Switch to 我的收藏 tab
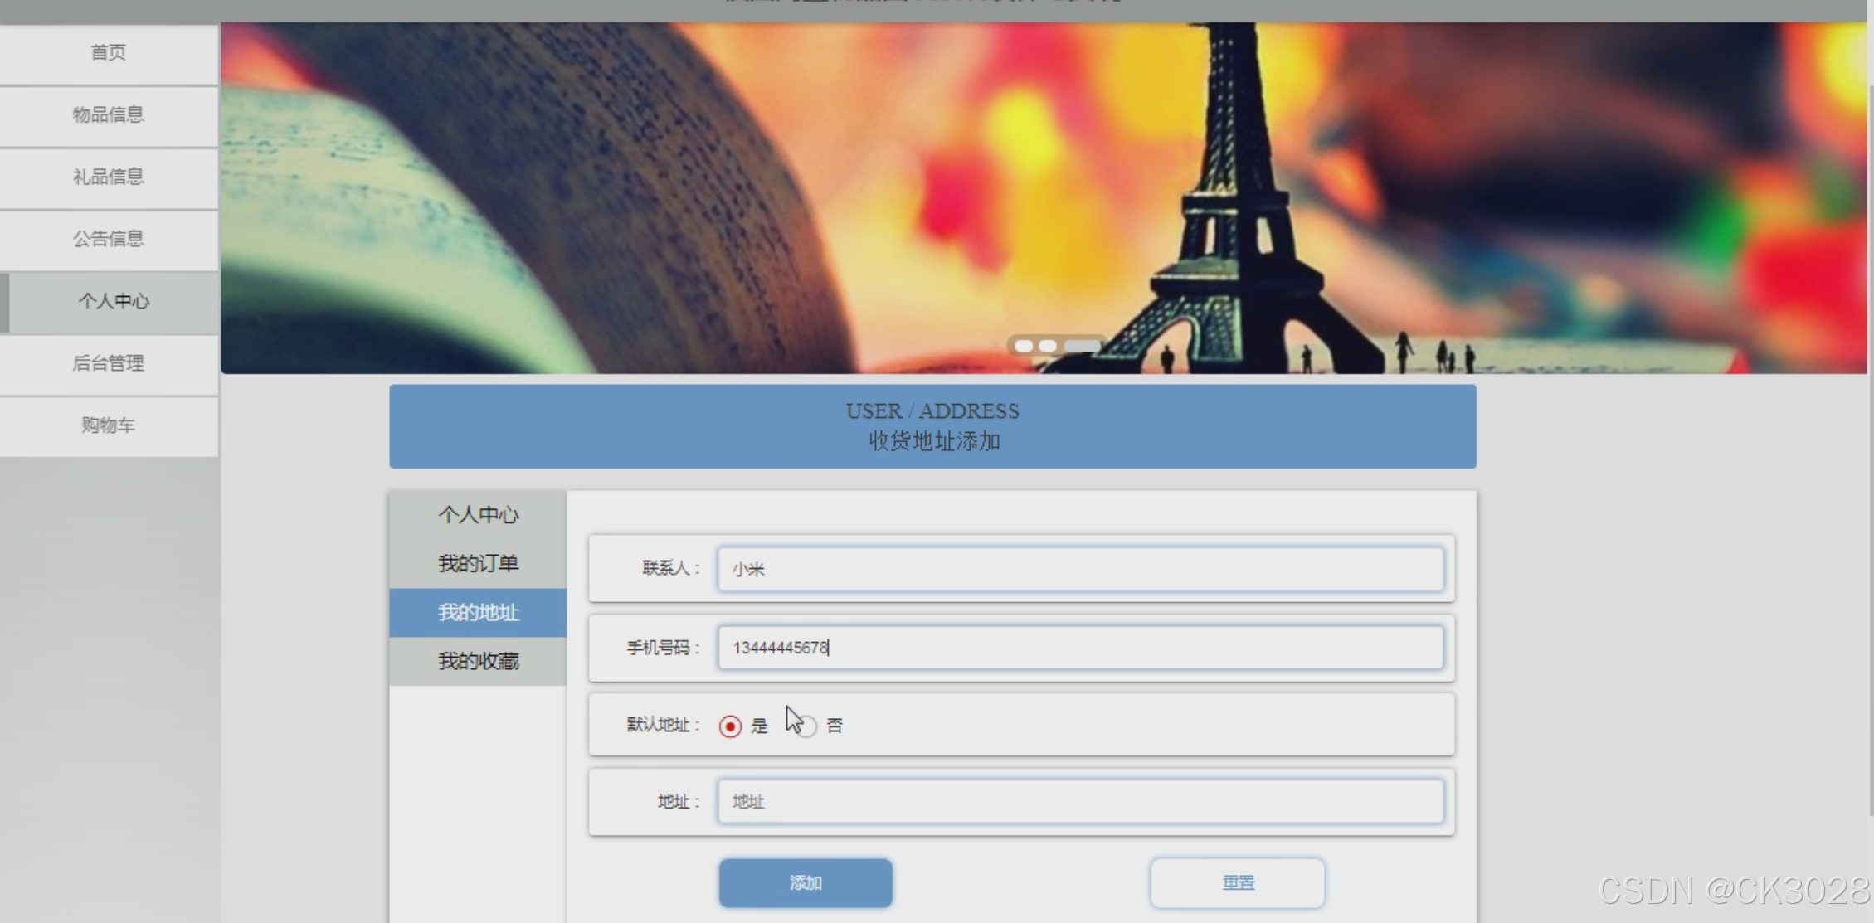The image size is (1874, 923). (x=478, y=662)
